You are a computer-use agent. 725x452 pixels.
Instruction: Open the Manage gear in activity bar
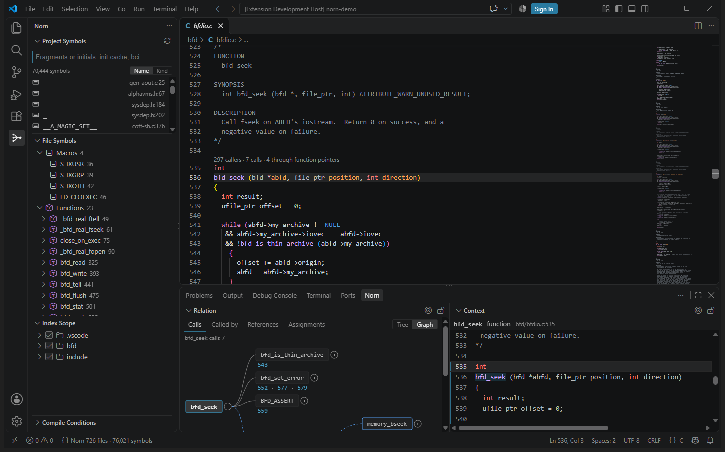point(17,421)
